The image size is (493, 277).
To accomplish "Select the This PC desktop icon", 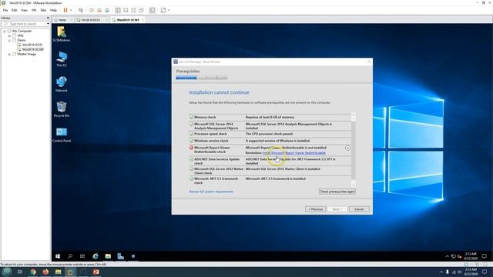I will click(x=62, y=59).
